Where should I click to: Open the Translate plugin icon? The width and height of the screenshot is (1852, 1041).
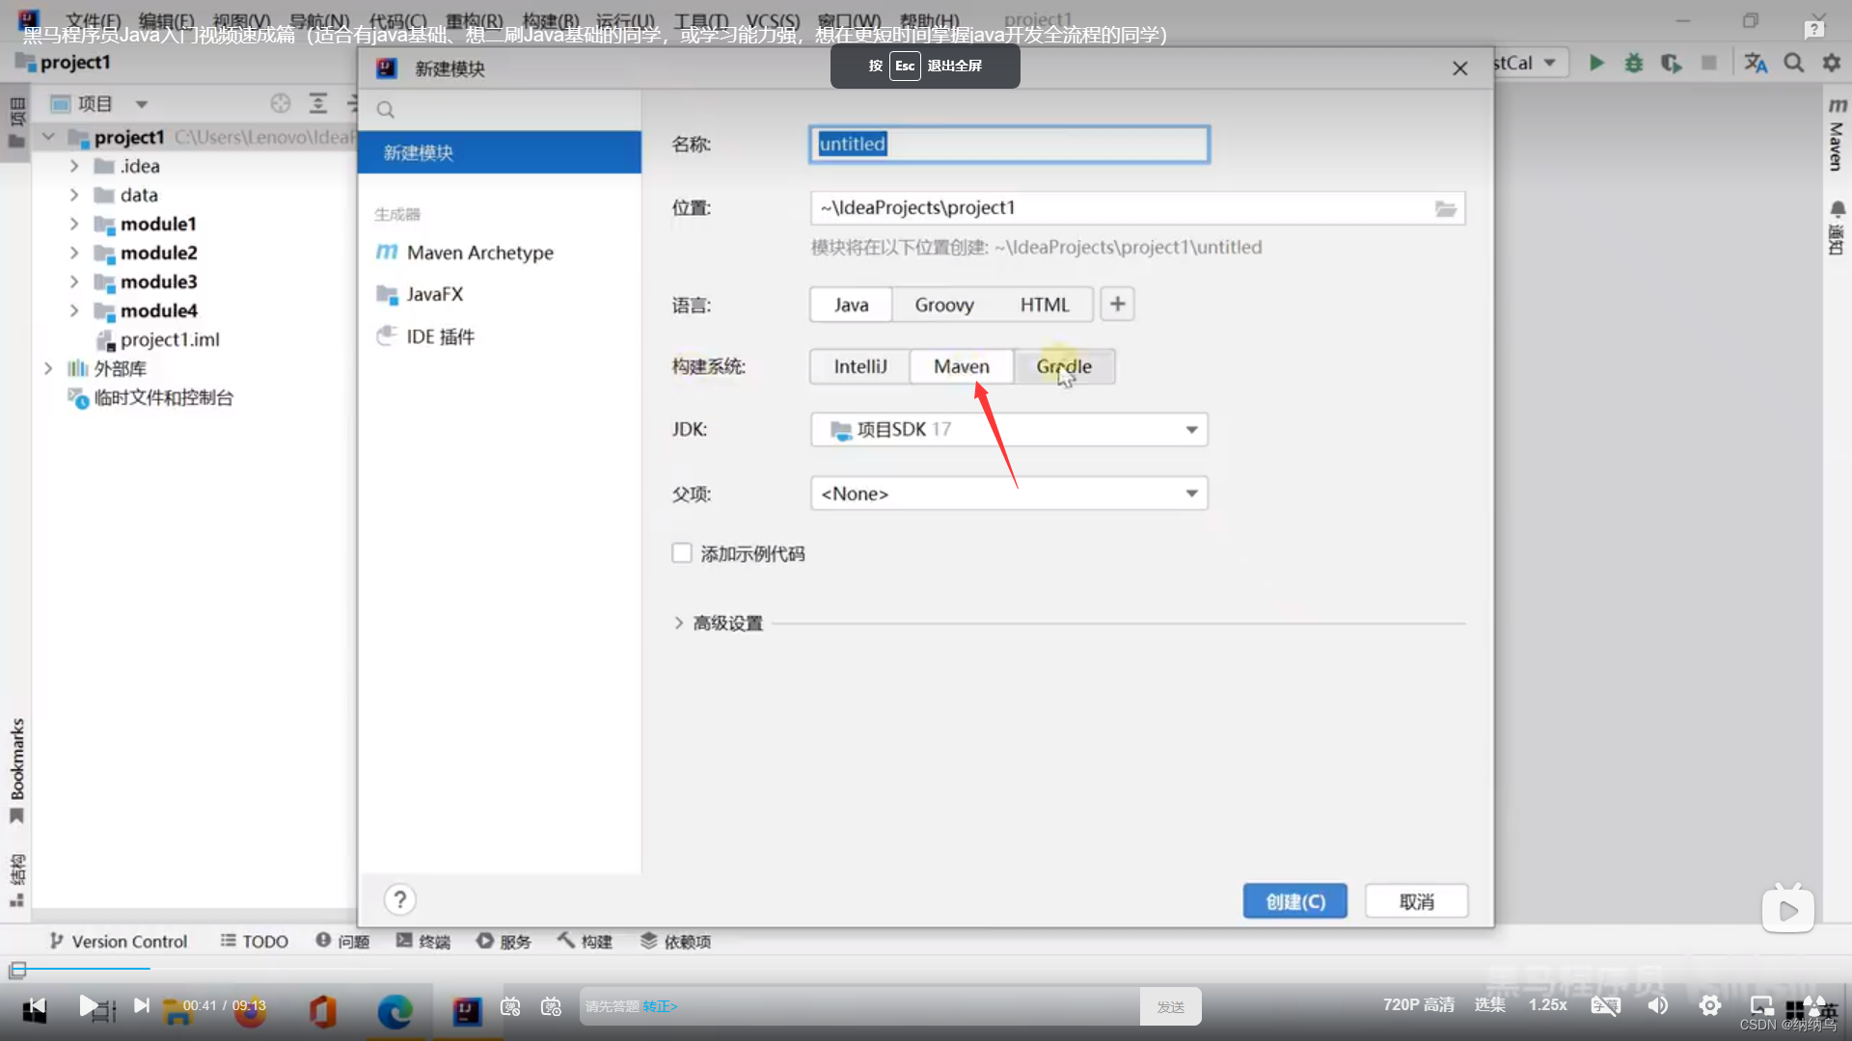1756,63
